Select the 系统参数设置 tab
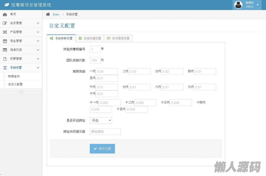This screenshot has height=176, width=266. coord(61,38)
